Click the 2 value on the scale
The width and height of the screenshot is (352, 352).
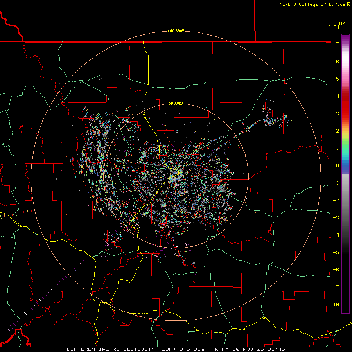338,131
